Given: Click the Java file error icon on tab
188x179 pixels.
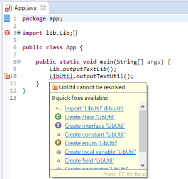Looking at the screenshot, I should (8, 8).
